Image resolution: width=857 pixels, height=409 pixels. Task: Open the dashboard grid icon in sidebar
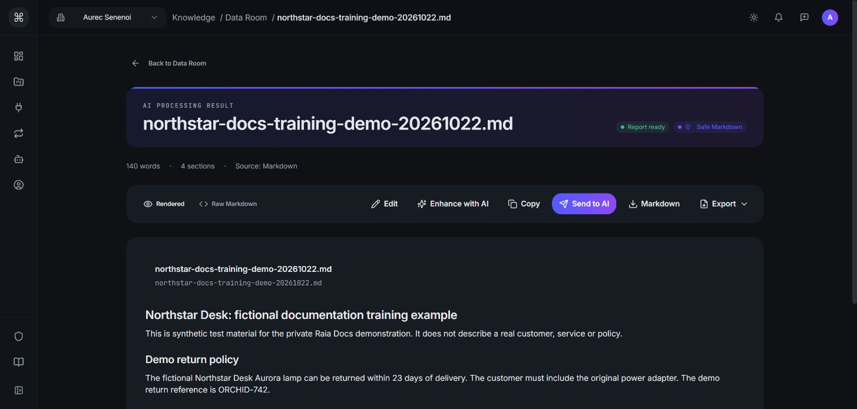point(18,56)
